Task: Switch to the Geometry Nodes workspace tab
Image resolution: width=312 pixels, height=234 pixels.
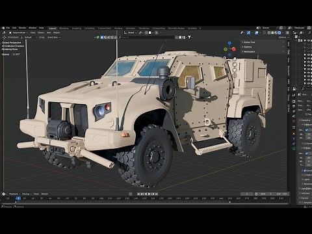Action: tap(176, 29)
